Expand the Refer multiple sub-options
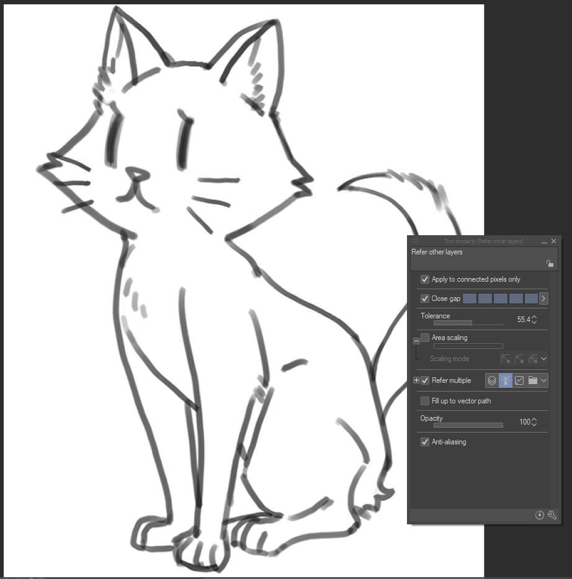 click(x=416, y=380)
